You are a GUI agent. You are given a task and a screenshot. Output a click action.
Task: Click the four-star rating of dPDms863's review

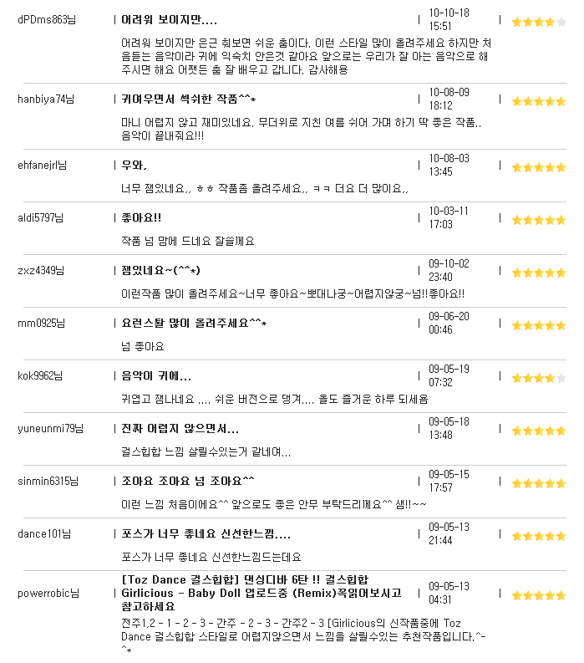click(539, 22)
